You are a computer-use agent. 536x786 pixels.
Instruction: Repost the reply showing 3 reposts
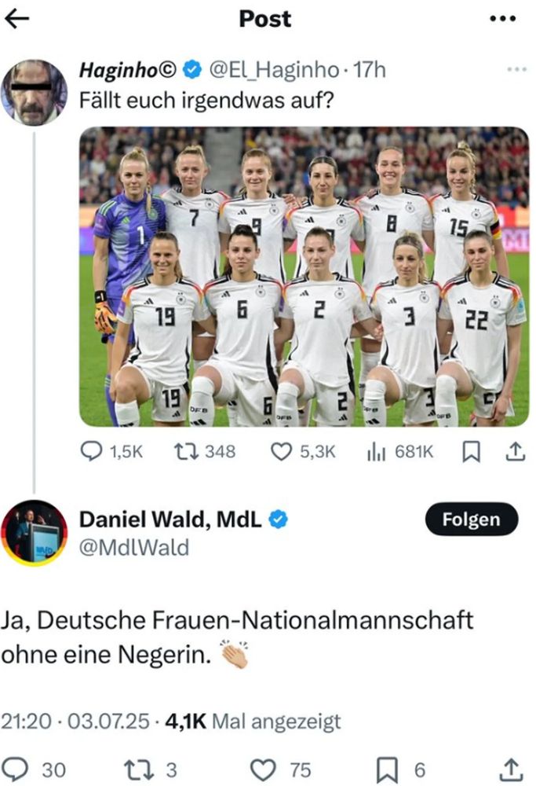[150, 770]
